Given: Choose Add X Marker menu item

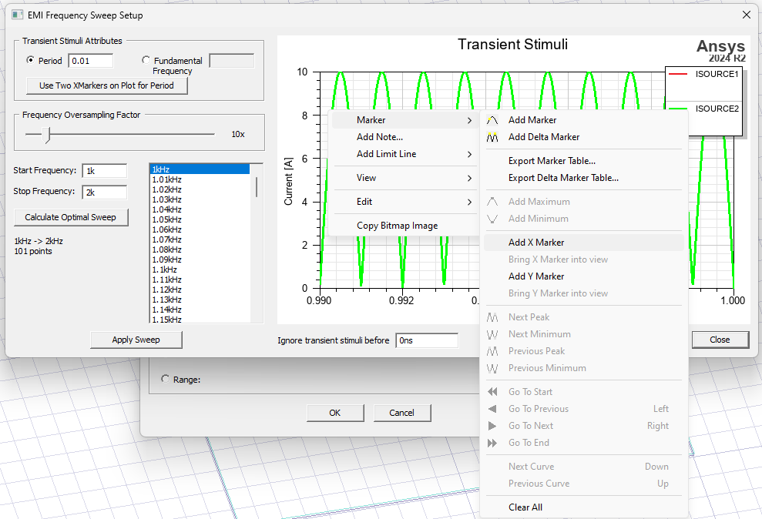Looking at the screenshot, I should click(536, 243).
